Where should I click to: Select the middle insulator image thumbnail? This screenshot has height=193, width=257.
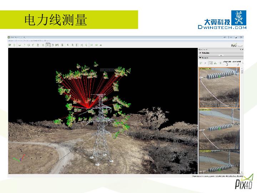219,128
